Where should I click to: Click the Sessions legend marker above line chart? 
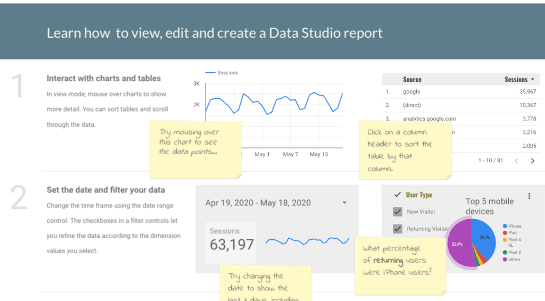(210, 72)
